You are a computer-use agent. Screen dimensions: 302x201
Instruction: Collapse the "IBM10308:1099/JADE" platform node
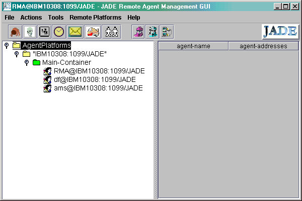click(17, 54)
